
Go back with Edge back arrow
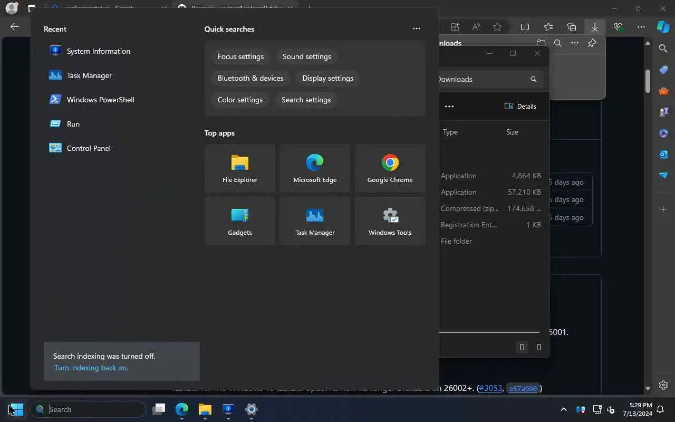pos(15,27)
